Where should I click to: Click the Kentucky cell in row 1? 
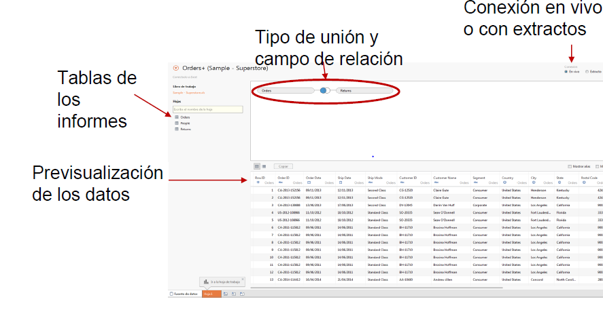563,191
